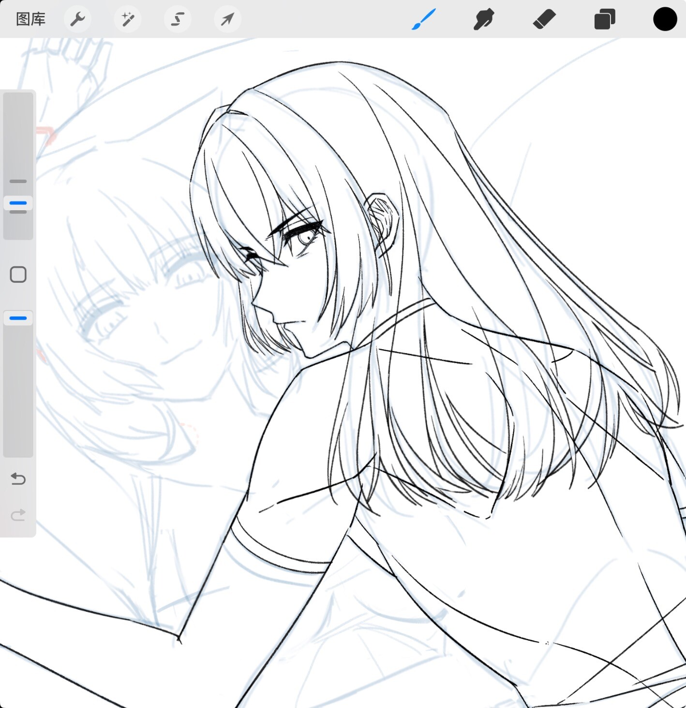Open the 图库 gallery
Viewport: 686px width, 708px height.
pos(30,19)
